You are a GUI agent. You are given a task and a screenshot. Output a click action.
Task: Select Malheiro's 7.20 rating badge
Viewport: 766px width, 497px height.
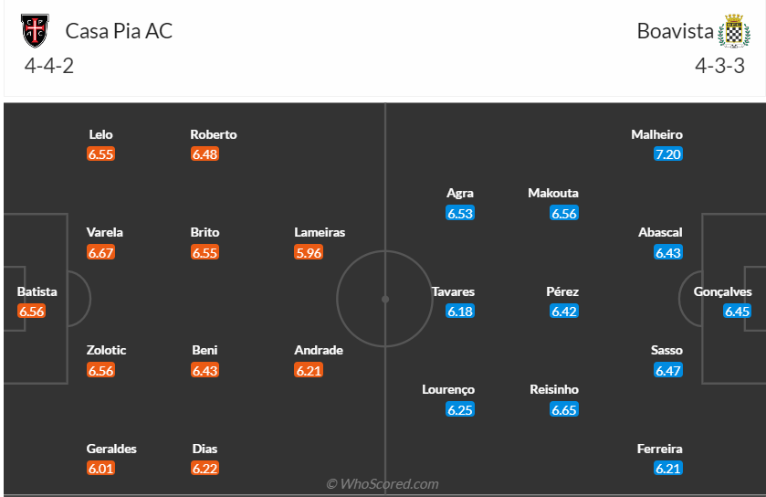(x=668, y=154)
